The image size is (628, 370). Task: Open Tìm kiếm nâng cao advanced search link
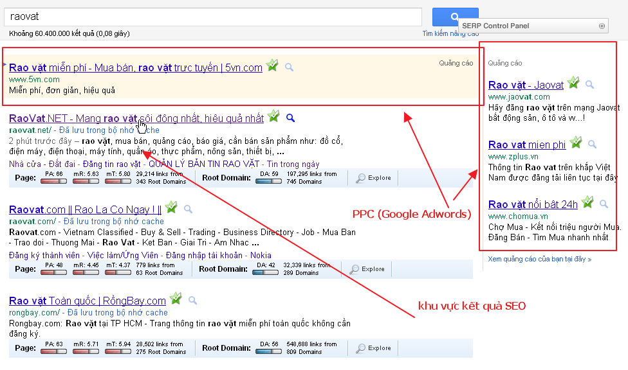450,33
